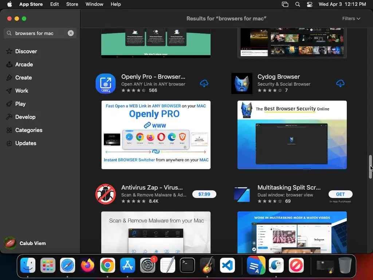This screenshot has height=280, width=373.
Task: Launch Google Chrome from the Dock
Action: 107,265
